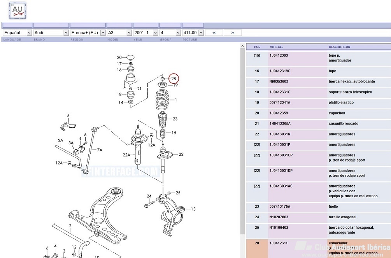
Task: Click part number 15 label in diagram
Action: 174,133
